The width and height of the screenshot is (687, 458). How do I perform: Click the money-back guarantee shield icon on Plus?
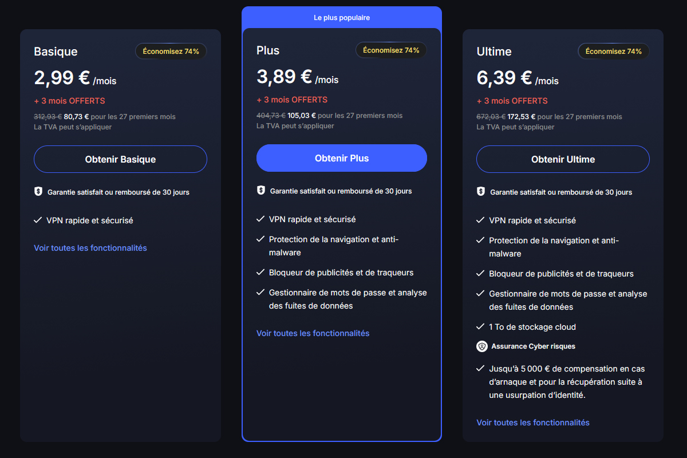coord(260,191)
